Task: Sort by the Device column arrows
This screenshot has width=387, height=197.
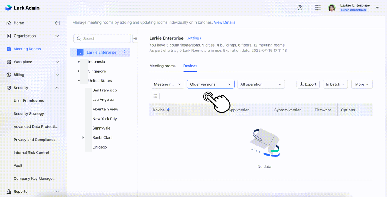Action: [168, 110]
